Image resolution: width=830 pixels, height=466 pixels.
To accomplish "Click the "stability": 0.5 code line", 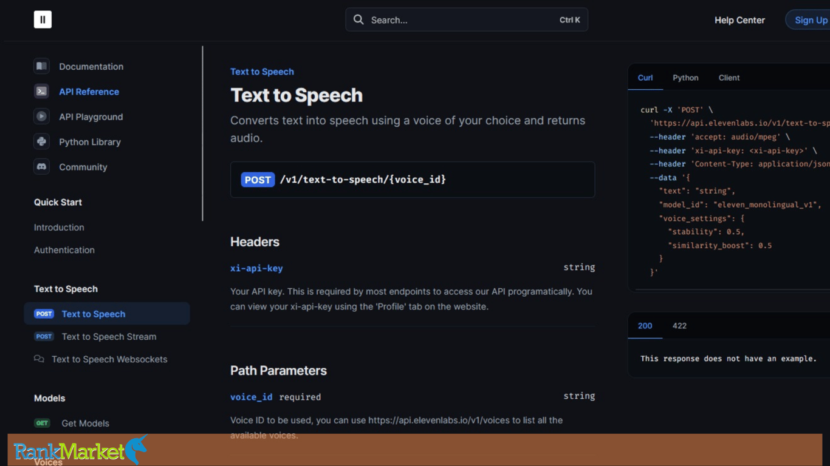I will (706, 232).
